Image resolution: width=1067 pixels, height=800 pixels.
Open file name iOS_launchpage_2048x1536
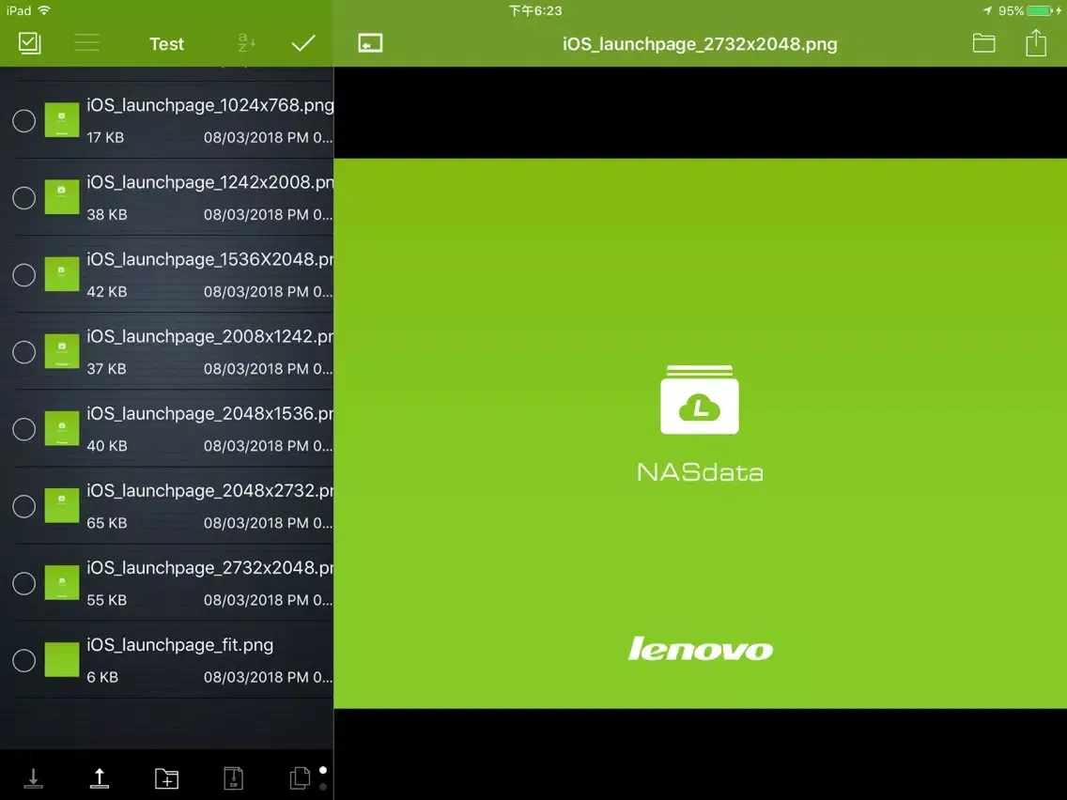[x=209, y=413]
